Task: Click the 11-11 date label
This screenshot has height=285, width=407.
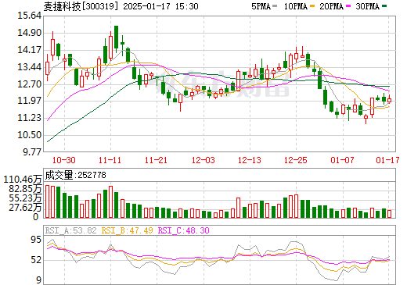Action: point(110,160)
